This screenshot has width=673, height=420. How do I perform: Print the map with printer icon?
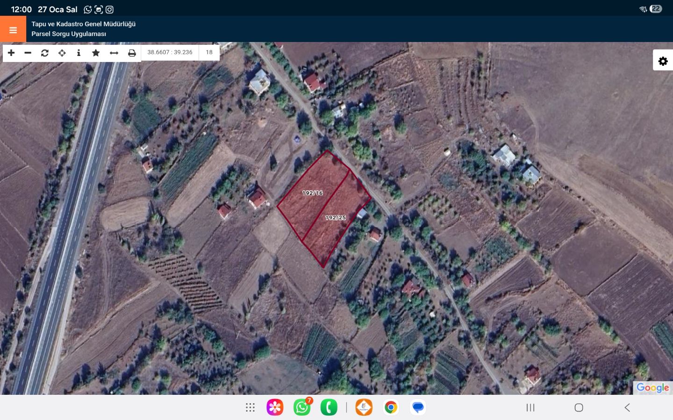pos(132,53)
